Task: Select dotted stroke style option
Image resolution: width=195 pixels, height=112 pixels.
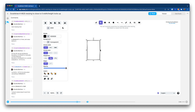Action: pyautogui.click(x=55, y=53)
